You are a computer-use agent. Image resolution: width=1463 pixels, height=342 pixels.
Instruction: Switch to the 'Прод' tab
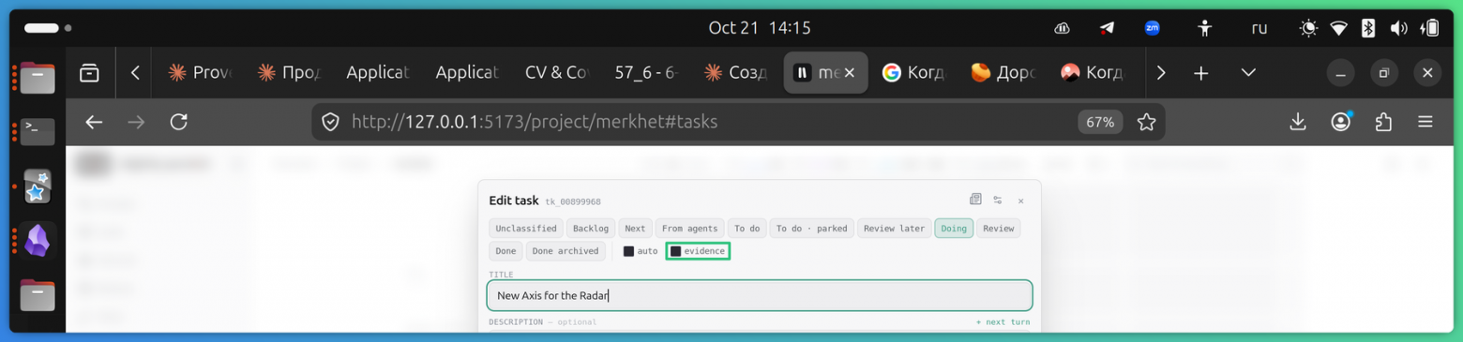(x=289, y=72)
